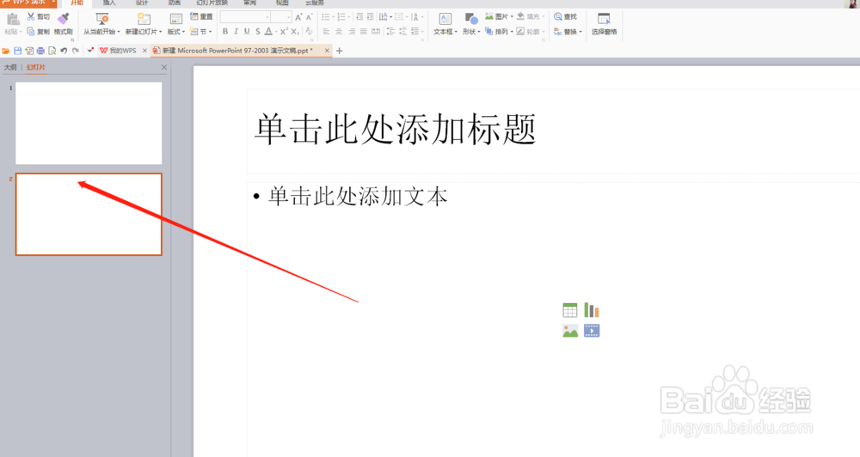
Task: Open the Replace (替换) dropdown
Action: tap(568, 31)
